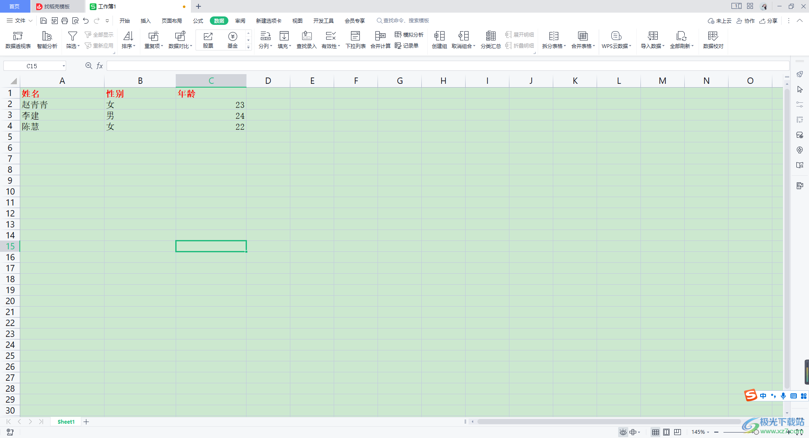Switch to the 开始 home tab

125,21
